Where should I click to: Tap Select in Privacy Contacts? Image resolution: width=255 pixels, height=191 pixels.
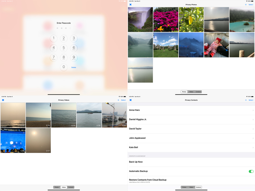point(251,100)
